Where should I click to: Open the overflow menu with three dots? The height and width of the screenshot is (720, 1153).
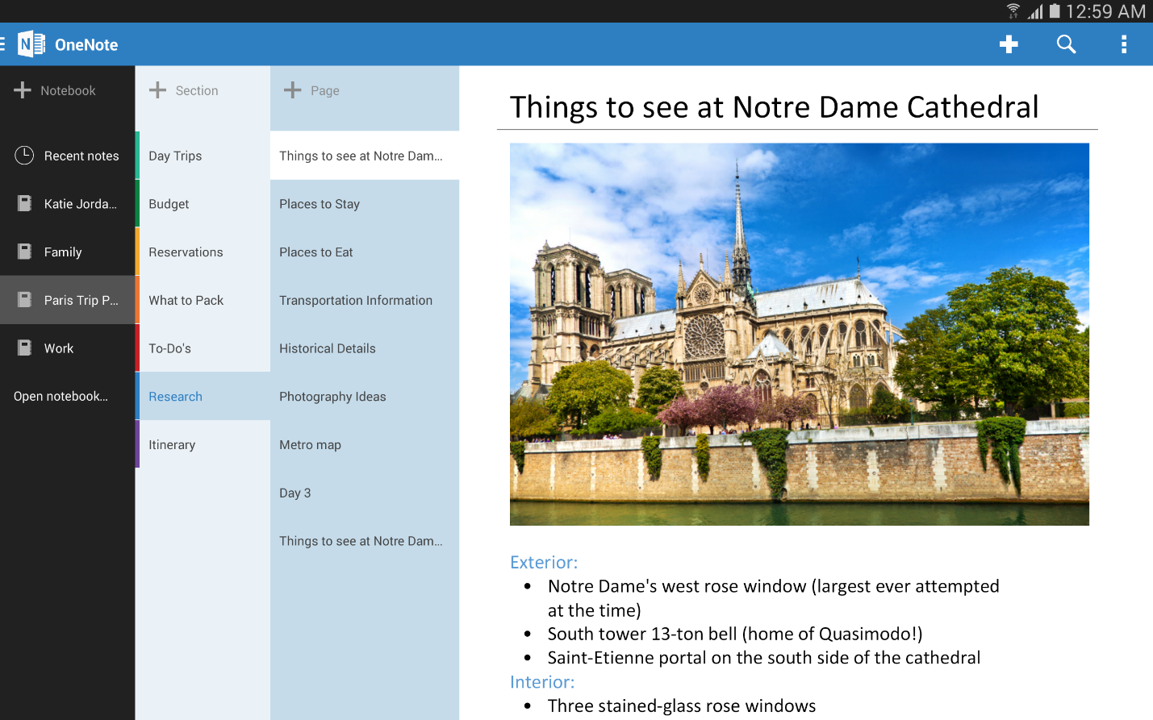pos(1124,44)
